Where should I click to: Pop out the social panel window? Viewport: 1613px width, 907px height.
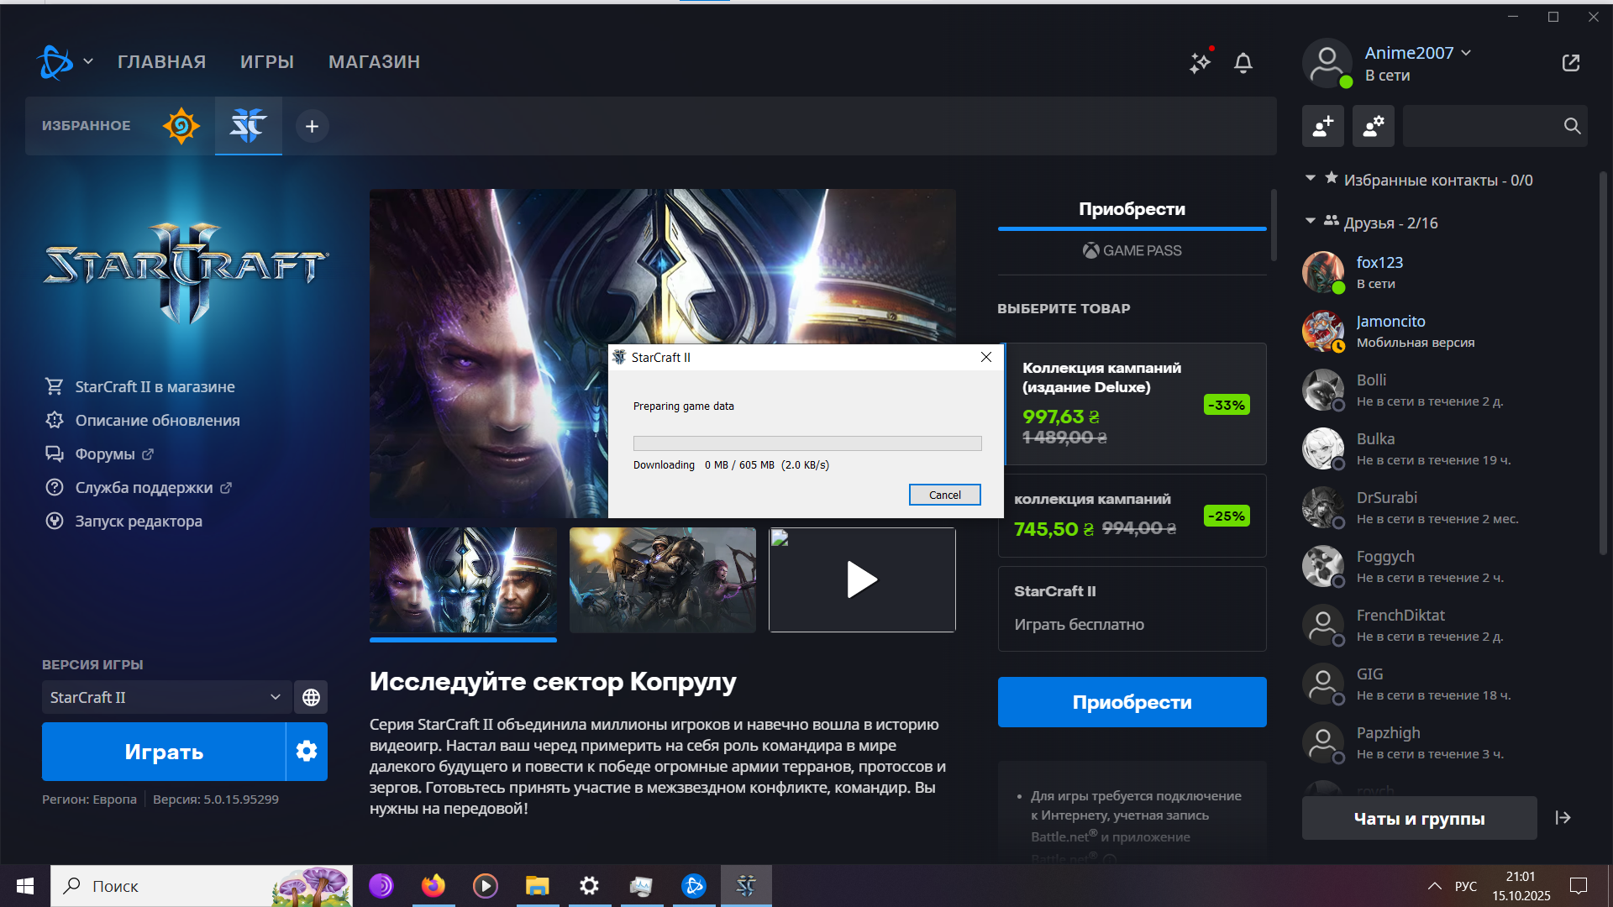(x=1571, y=63)
